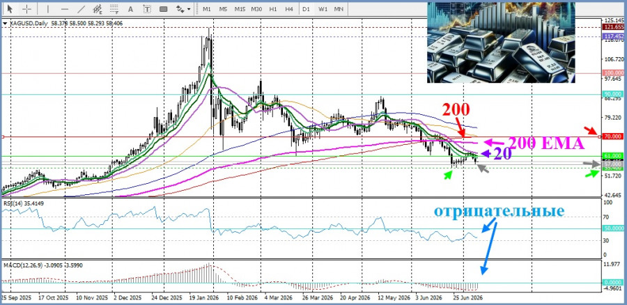627x305 pixels.
Task: Switch chart to M1 timeframe
Action: point(207,9)
